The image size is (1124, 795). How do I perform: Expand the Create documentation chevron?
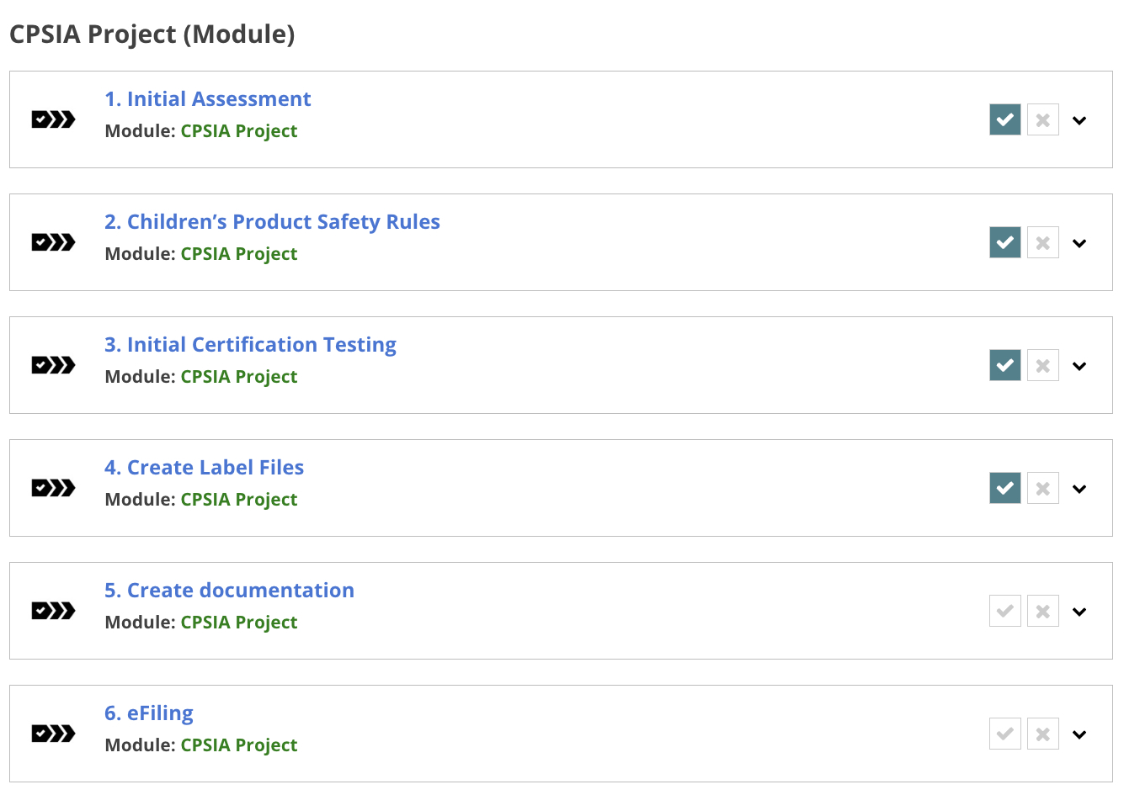point(1079,612)
